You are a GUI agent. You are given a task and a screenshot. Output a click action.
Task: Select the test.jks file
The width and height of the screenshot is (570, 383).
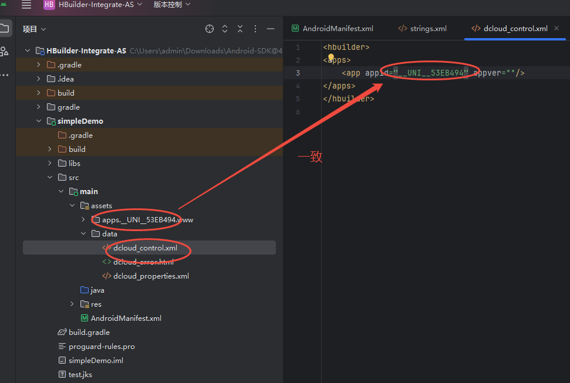click(x=75, y=374)
